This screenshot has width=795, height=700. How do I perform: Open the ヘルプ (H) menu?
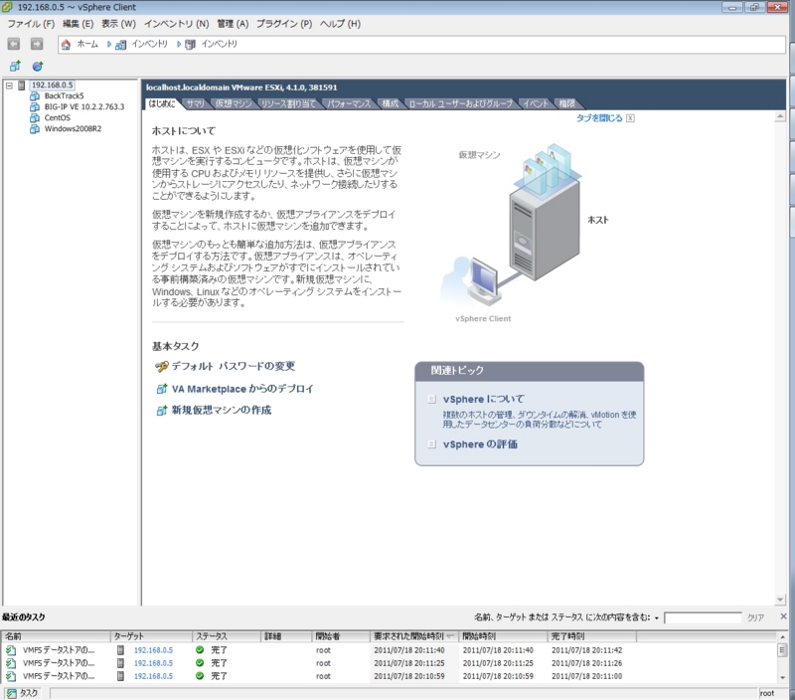coord(340,24)
